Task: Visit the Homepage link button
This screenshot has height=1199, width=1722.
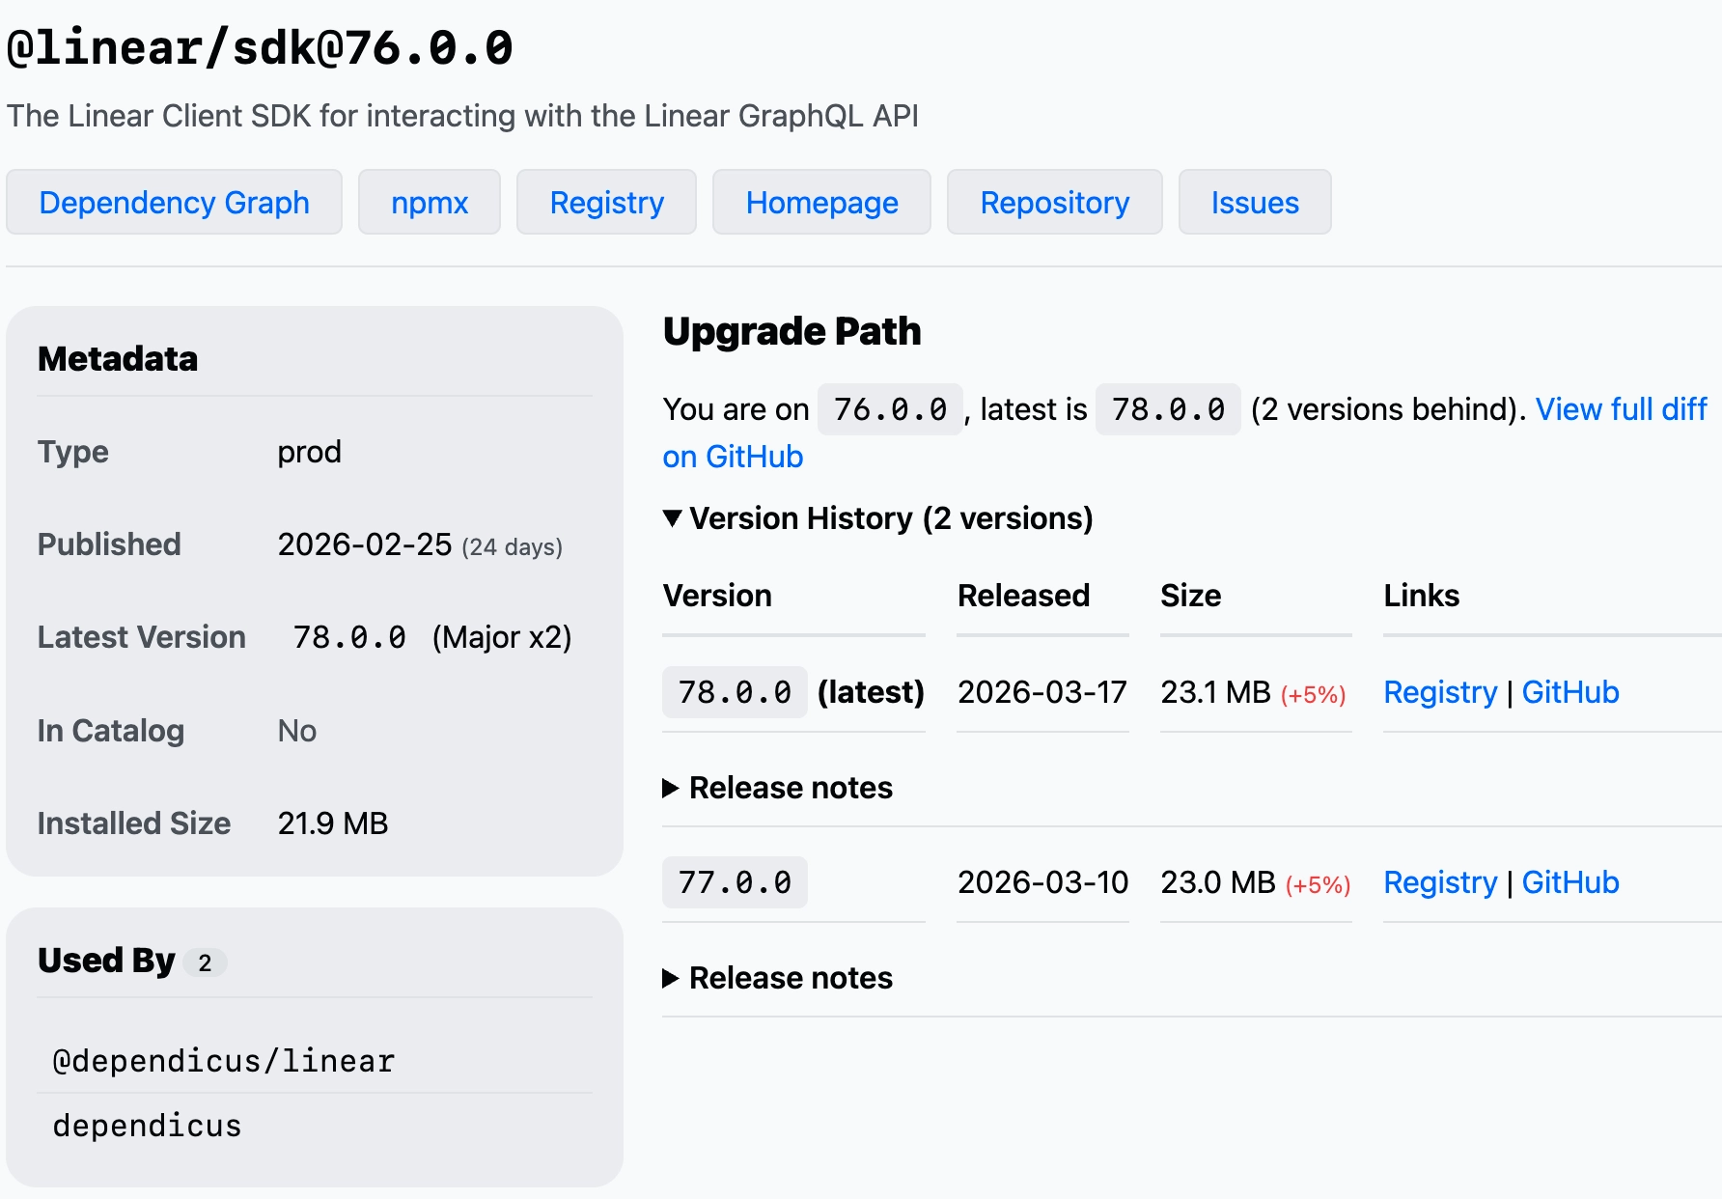Action: click(821, 202)
